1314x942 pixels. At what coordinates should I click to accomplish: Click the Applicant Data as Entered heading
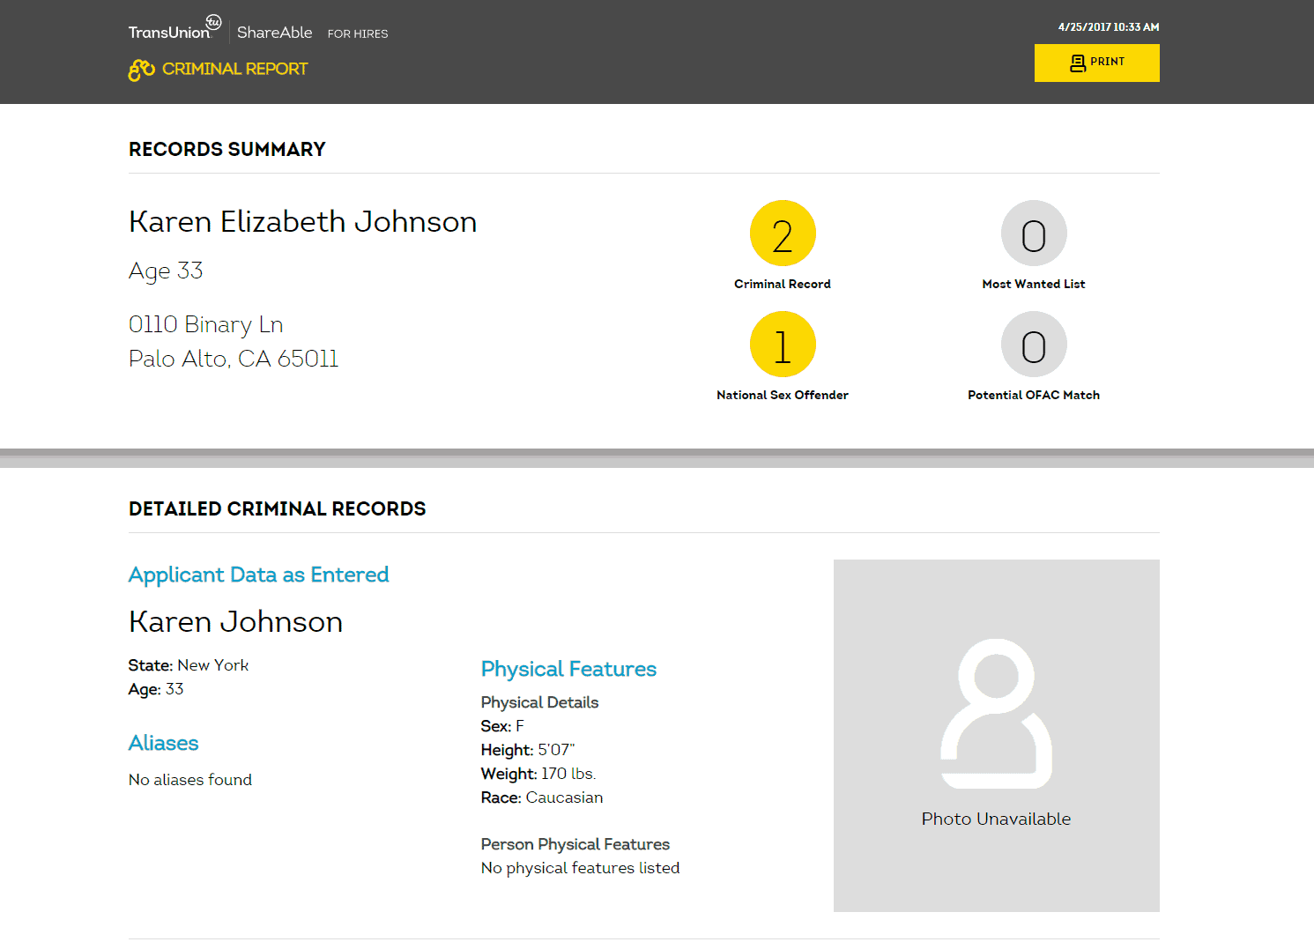point(258,575)
